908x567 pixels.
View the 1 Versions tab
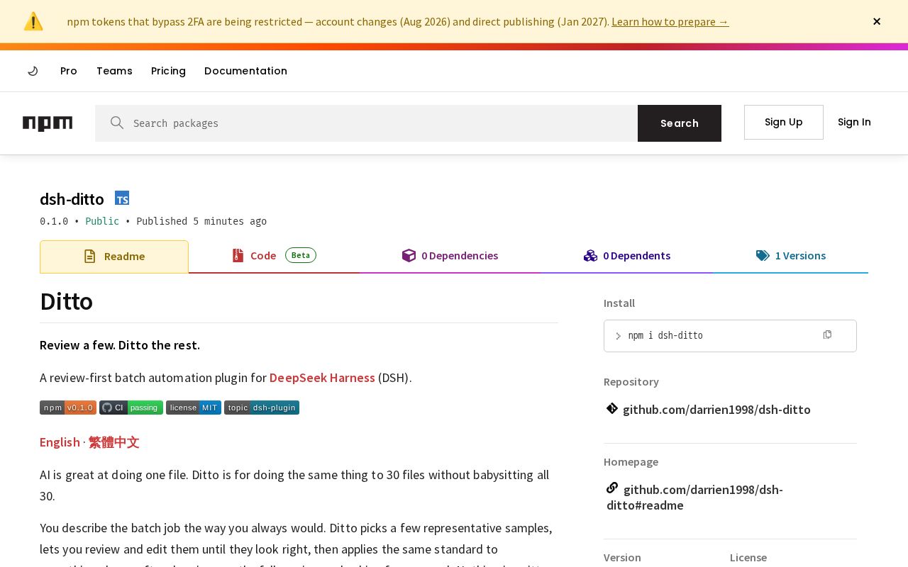click(x=791, y=256)
